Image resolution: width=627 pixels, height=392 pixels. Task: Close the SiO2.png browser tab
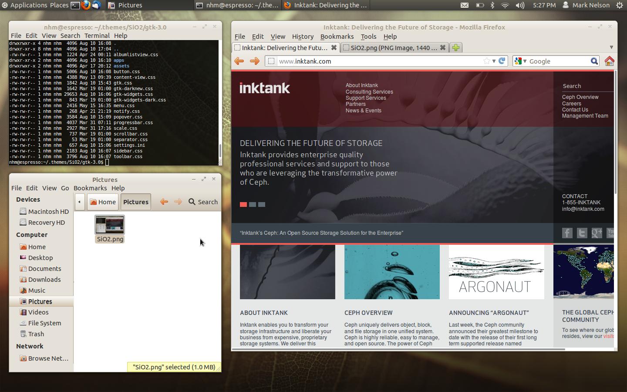tap(442, 47)
